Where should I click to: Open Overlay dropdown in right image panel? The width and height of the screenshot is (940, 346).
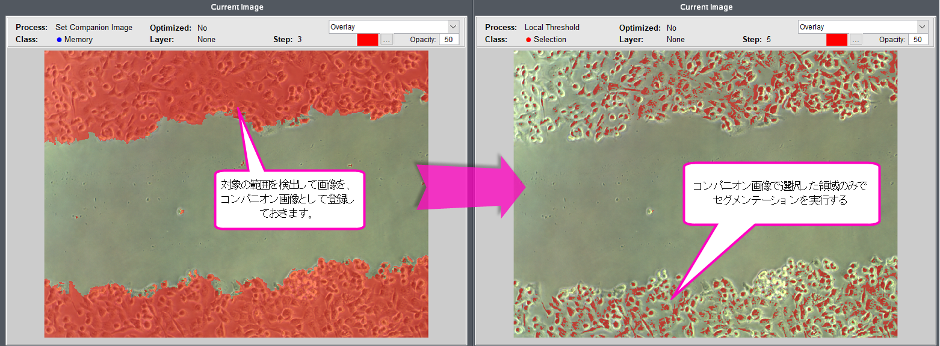863,27
